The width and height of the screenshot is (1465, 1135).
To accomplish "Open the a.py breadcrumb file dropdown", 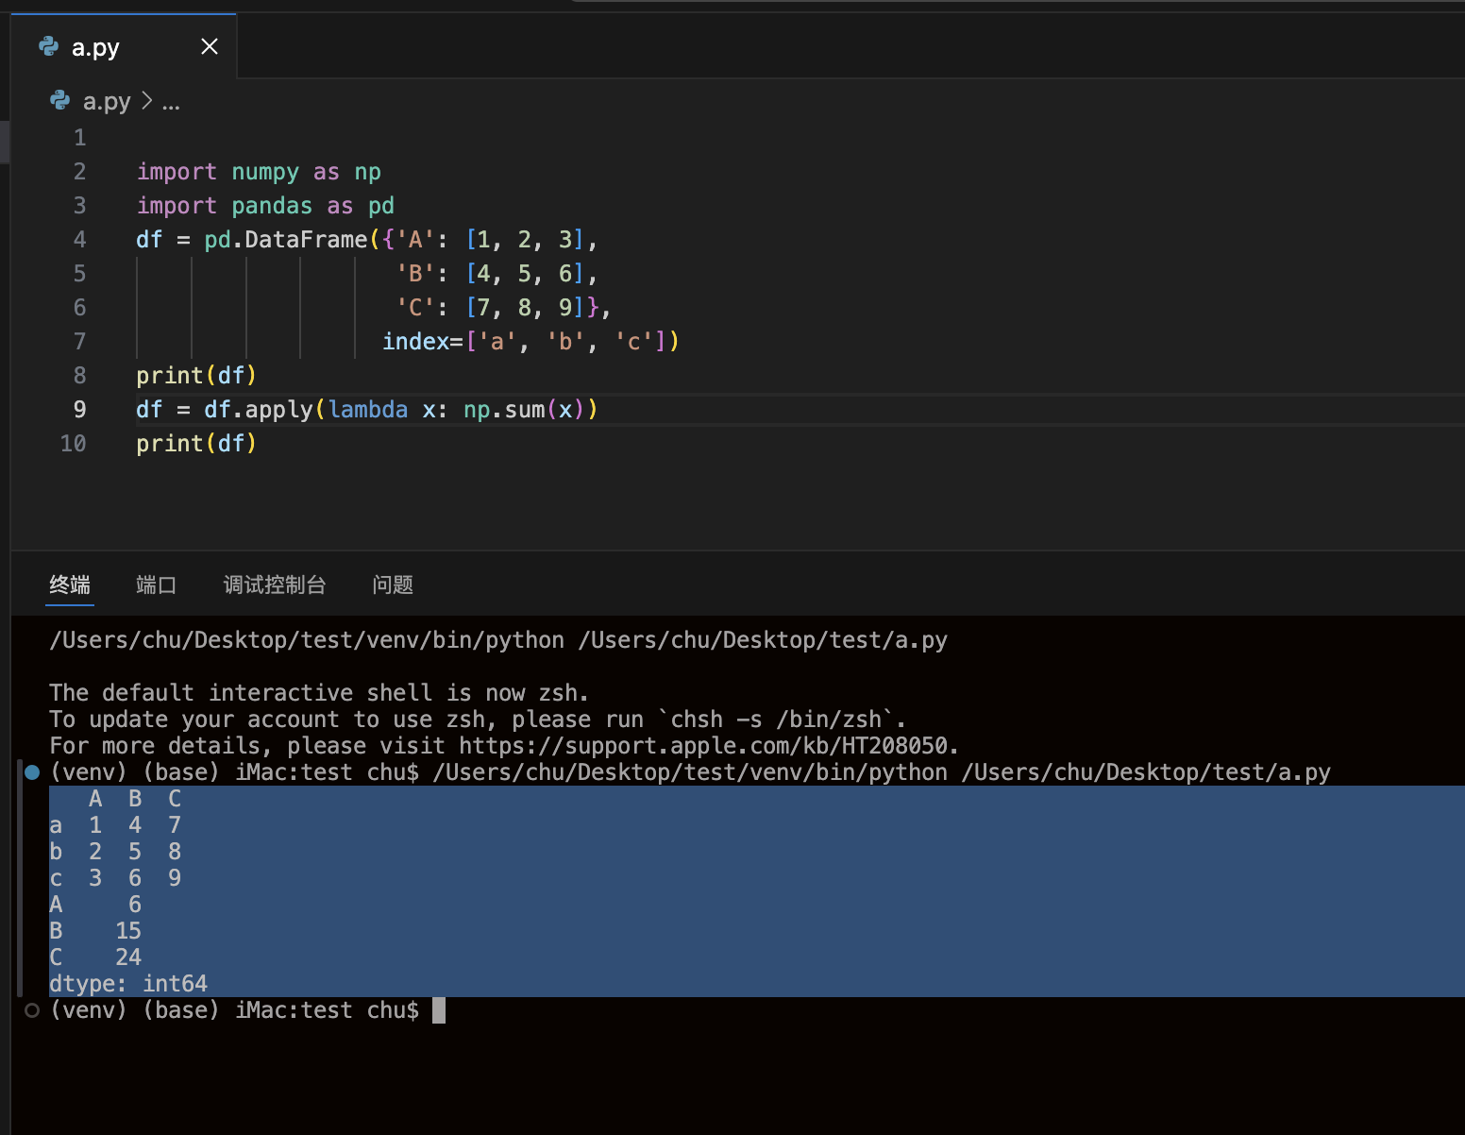I will coord(107,101).
